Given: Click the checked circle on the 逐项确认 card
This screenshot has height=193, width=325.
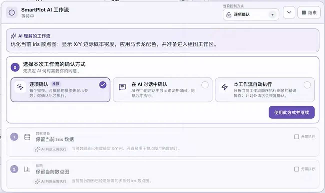Looking at the screenshot, I should tap(103, 85).
